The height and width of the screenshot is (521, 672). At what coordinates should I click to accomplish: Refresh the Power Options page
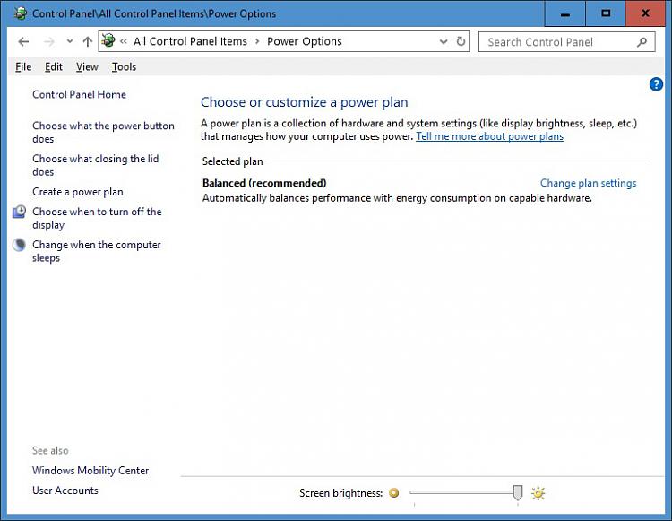pyautogui.click(x=461, y=41)
